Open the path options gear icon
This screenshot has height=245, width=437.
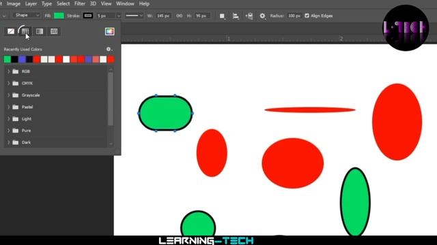262,16
